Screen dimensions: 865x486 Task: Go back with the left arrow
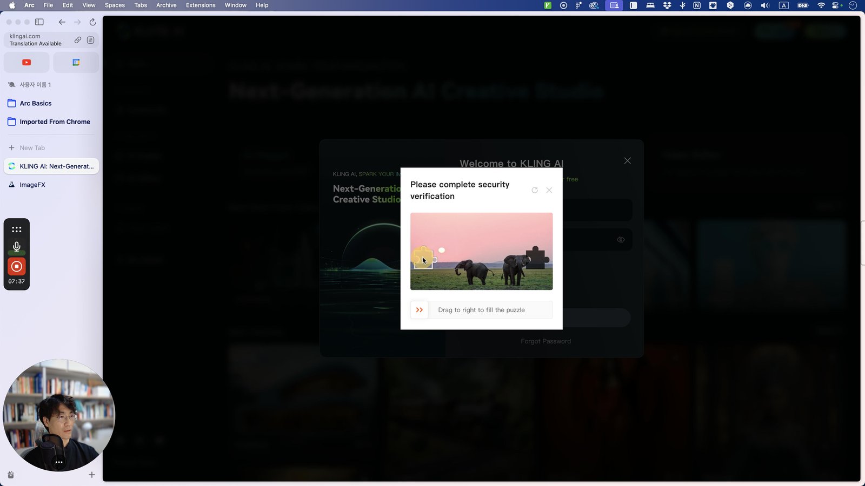pyautogui.click(x=62, y=22)
